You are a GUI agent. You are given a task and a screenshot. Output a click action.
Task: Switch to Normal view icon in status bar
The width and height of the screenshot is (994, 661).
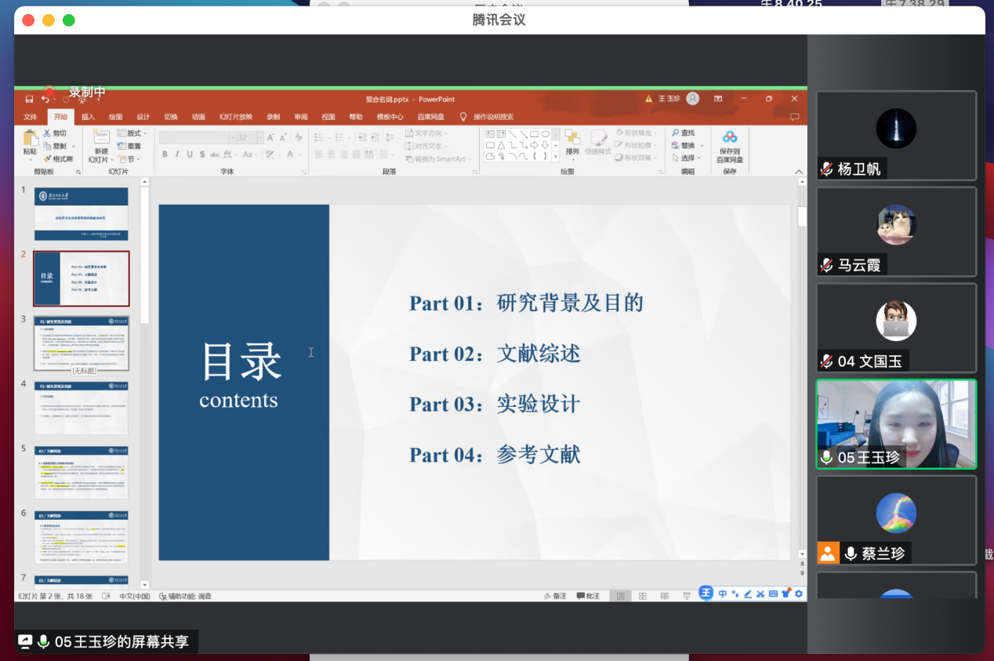coord(620,596)
